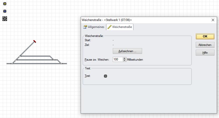Screen dimensions: 219x118
Task: Select the Weichenstraße tab
Action: 120,27
